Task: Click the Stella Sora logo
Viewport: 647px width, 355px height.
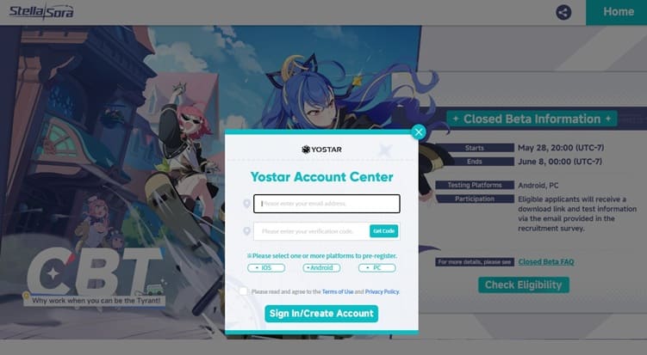Action: tap(41, 11)
